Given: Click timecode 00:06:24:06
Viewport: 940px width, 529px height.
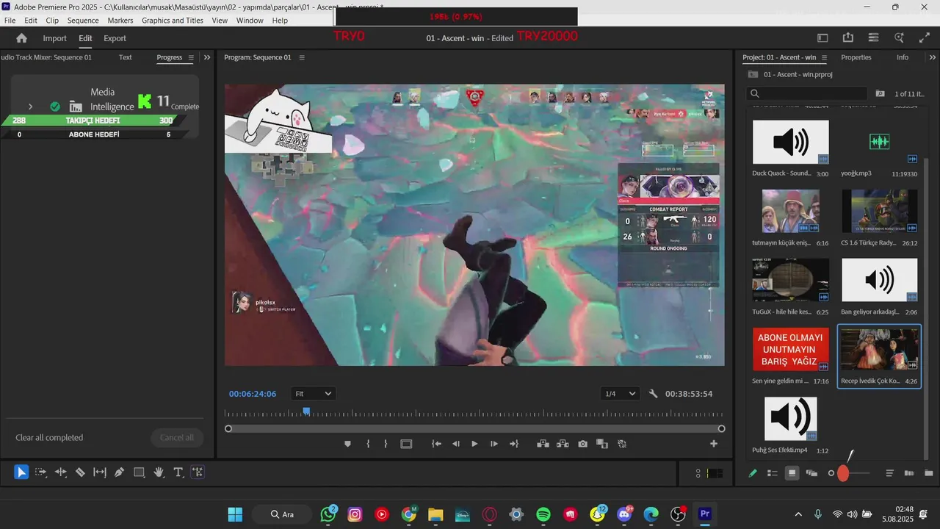Looking at the screenshot, I should click(x=253, y=394).
